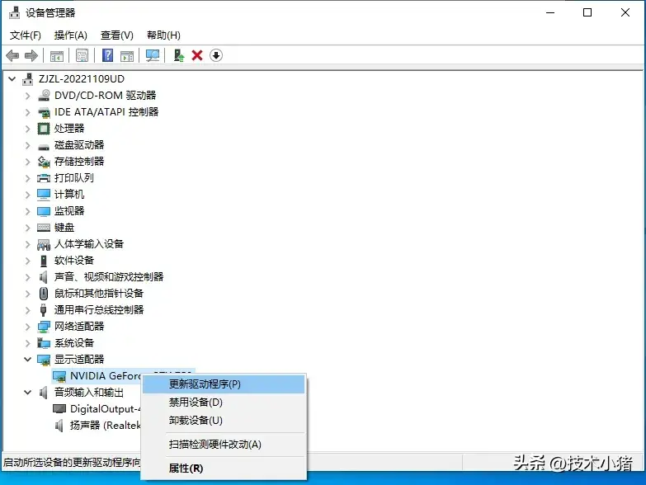This screenshot has height=485, width=646.
Task: Collapse the 显示适配器 node
Action: pos(28,360)
